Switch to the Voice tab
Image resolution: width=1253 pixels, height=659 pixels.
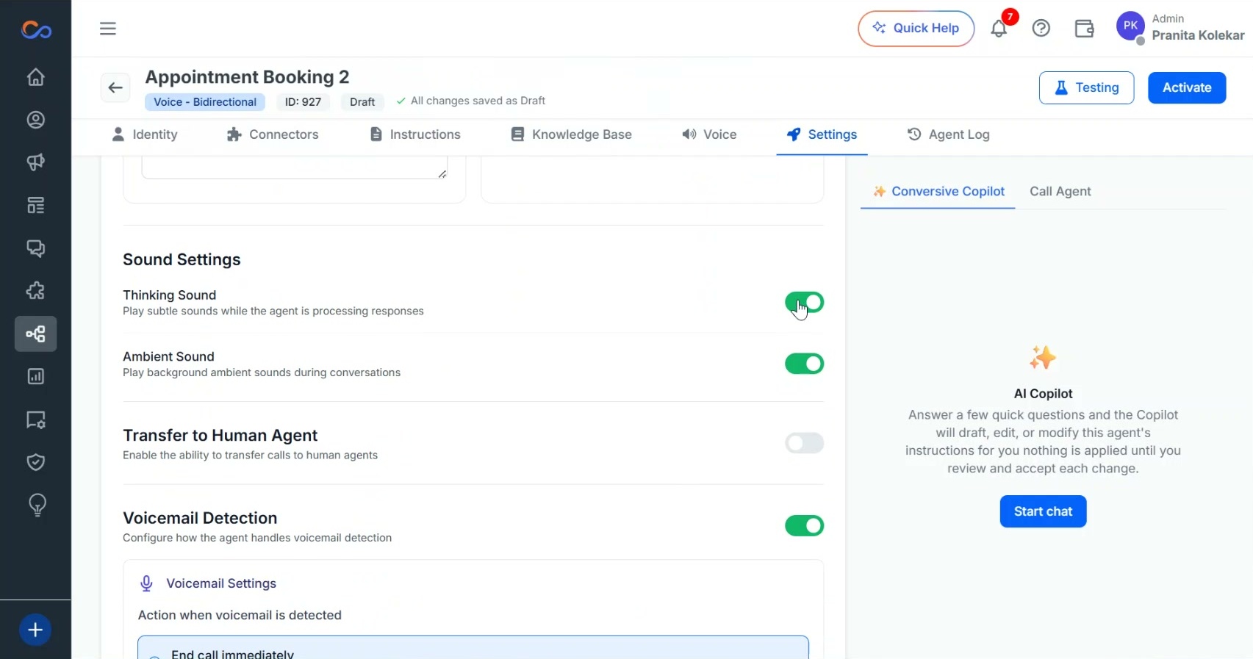709,134
